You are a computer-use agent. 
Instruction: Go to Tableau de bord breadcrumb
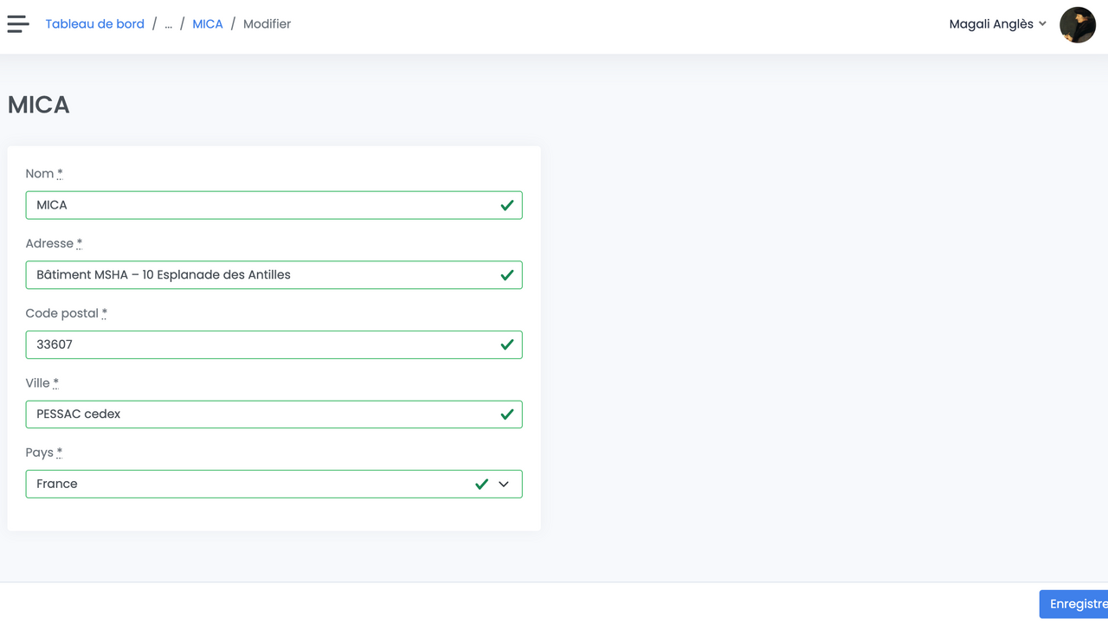[x=94, y=24]
